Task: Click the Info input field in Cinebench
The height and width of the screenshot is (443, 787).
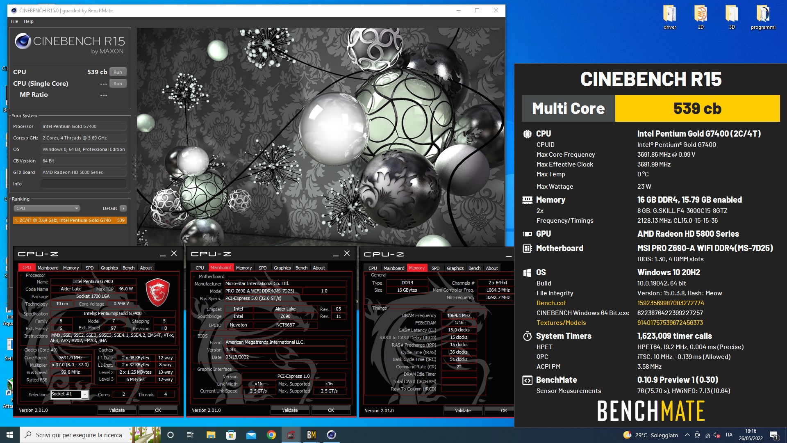Action: 84,184
